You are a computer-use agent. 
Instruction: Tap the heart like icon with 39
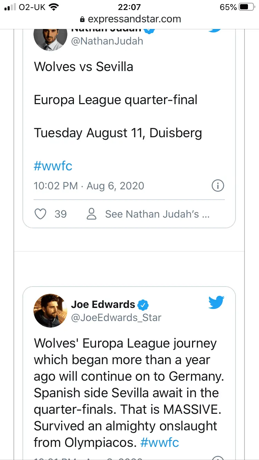point(41,214)
